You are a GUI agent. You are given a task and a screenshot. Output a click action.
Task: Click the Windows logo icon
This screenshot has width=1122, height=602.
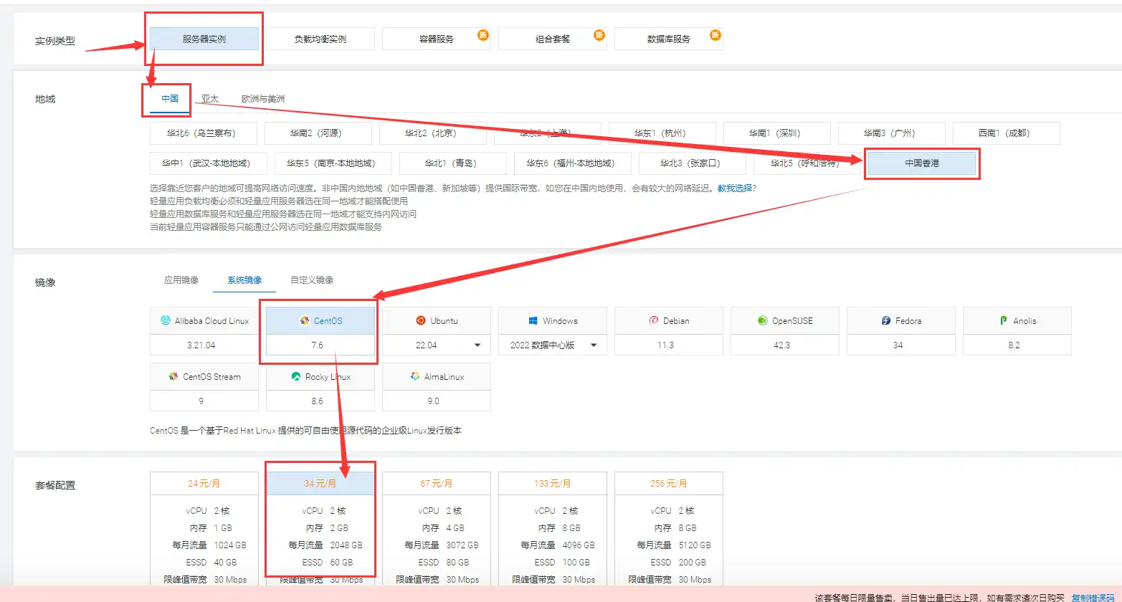(x=533, y=320)
